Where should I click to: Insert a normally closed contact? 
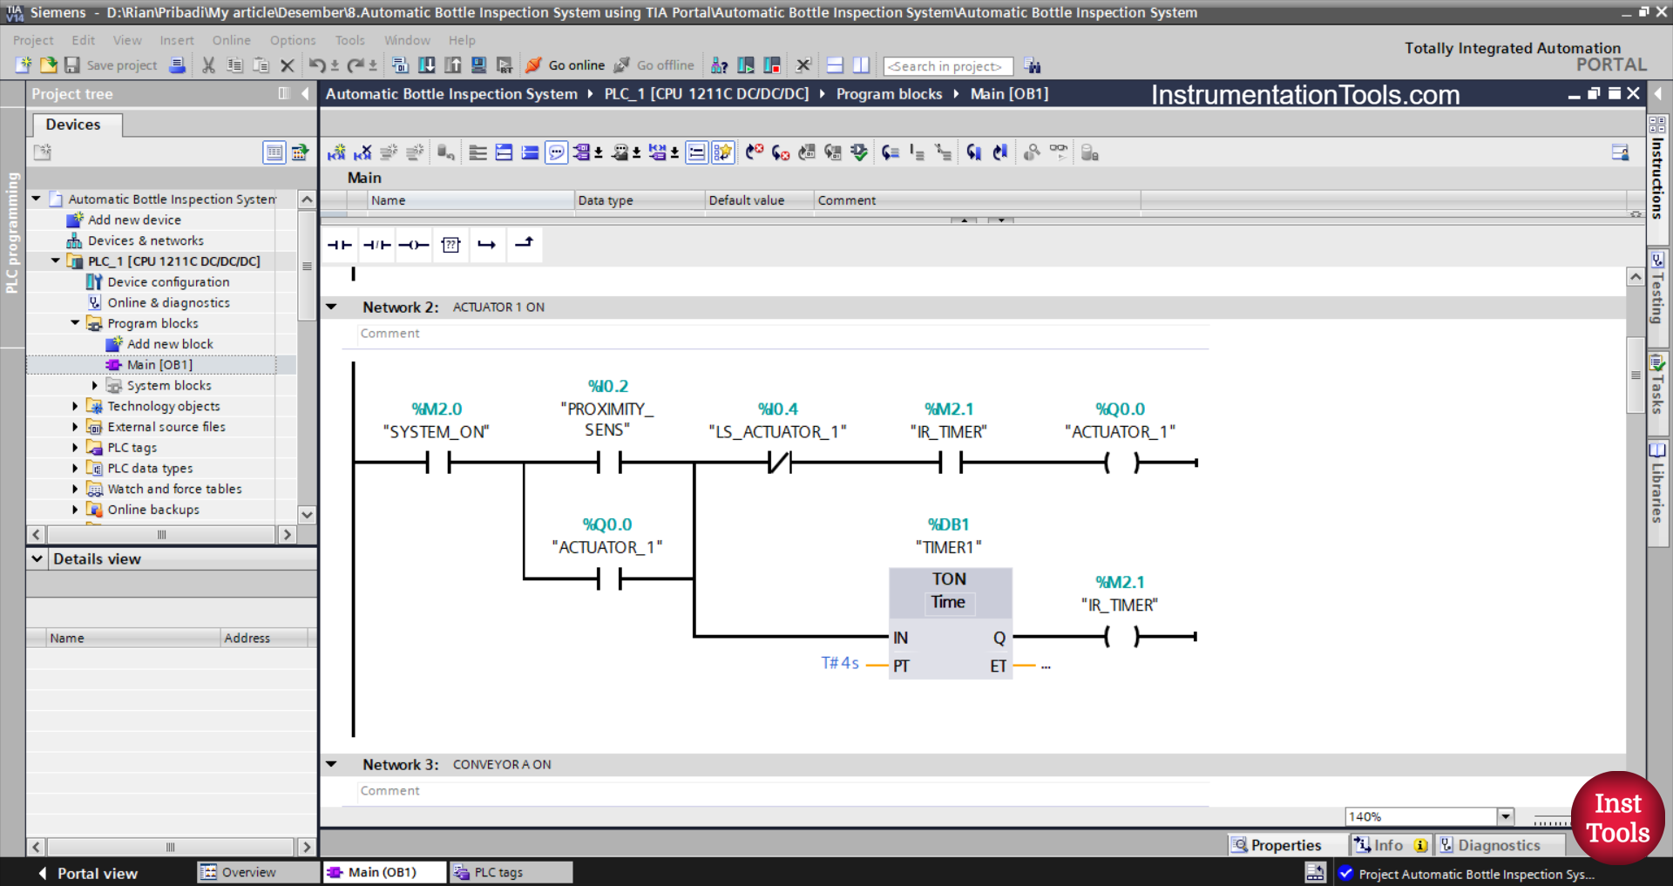coord(376,245)
